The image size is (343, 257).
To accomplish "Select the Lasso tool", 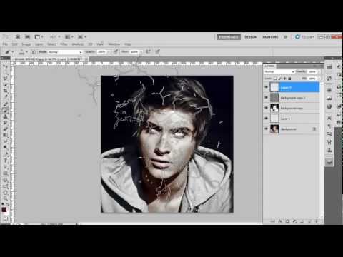I will [5, 78].
